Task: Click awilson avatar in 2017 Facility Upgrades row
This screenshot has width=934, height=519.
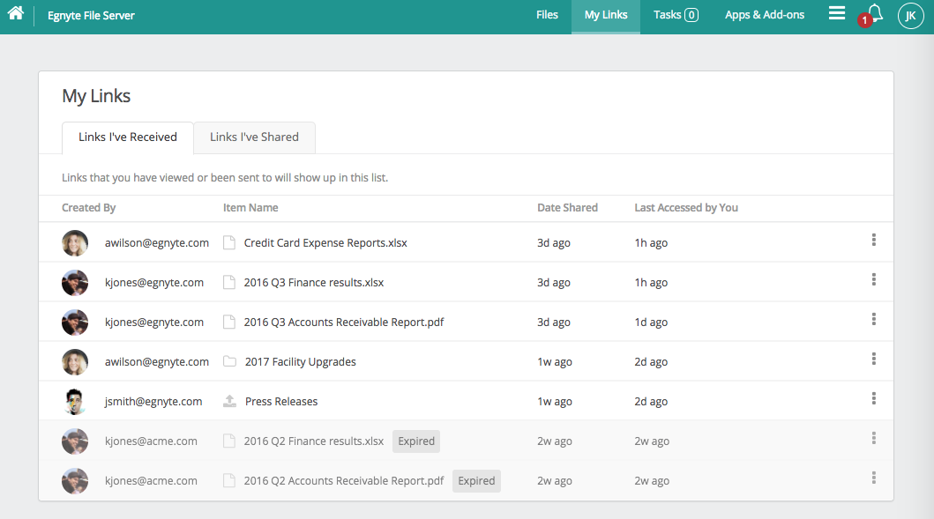Action: point(75,362)
